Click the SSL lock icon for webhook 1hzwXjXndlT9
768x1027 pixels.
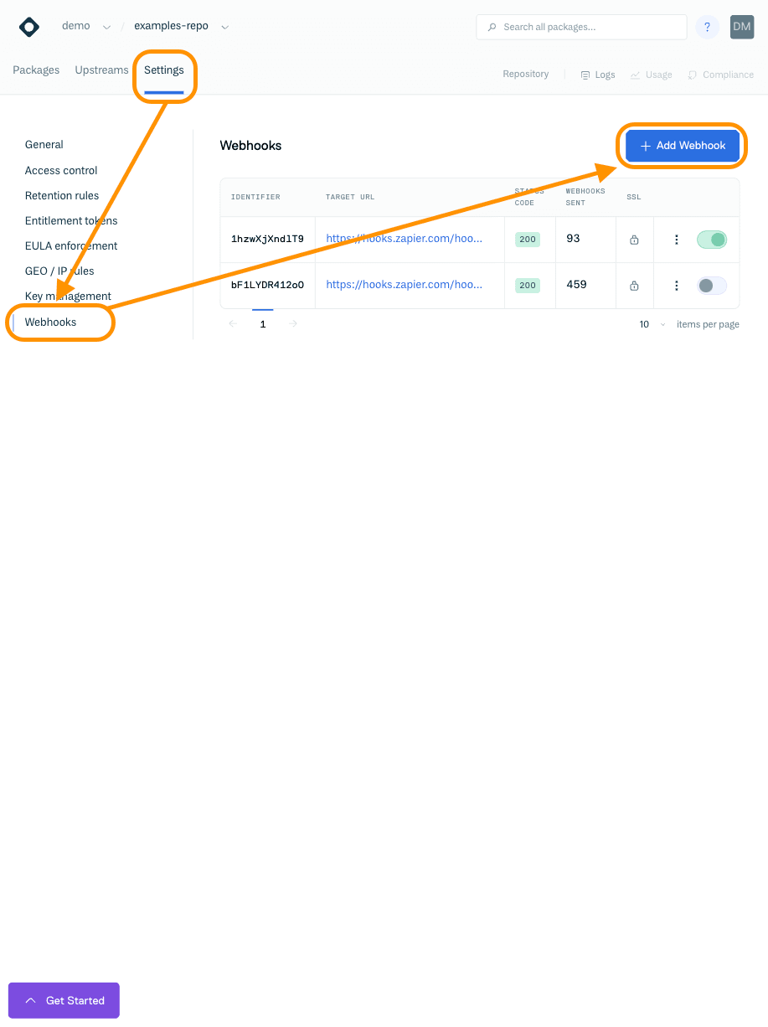(634, 239)
